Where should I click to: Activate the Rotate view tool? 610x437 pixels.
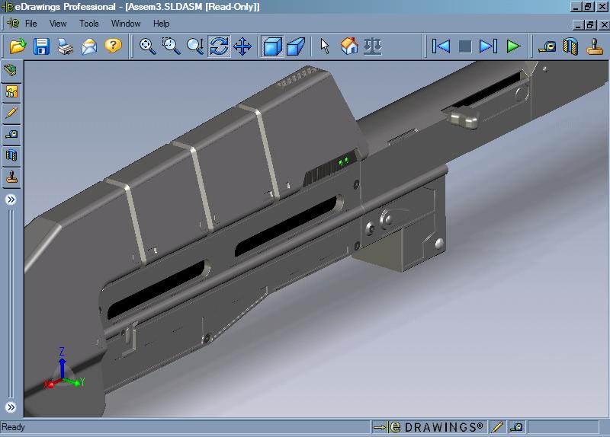[219, 46]
